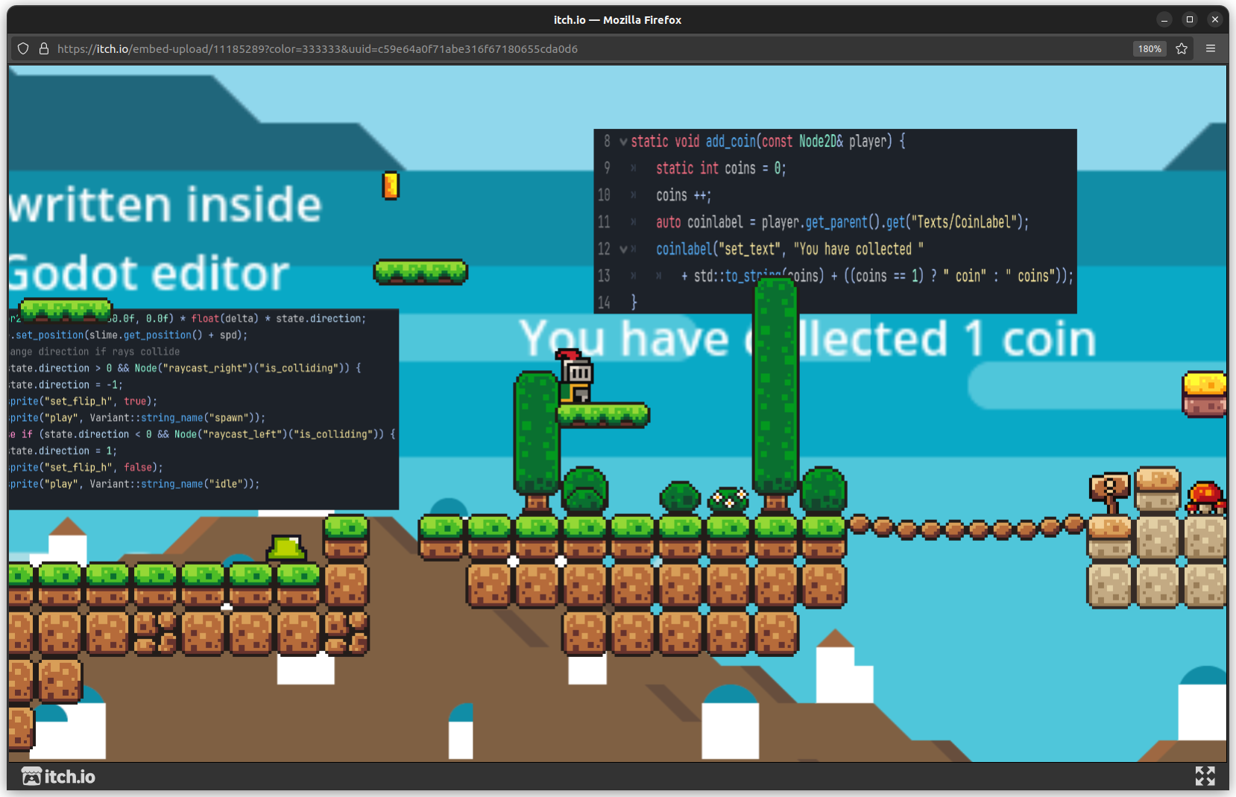Click the tracking protection shield icon

tap(23, 48)
